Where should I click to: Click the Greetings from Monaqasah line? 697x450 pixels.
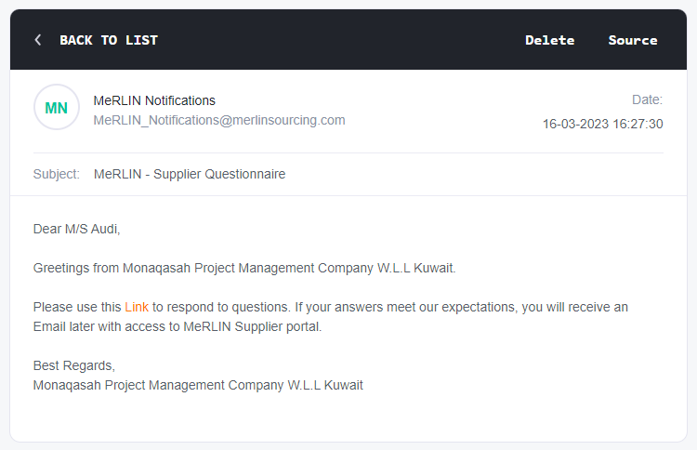point(244,268)
